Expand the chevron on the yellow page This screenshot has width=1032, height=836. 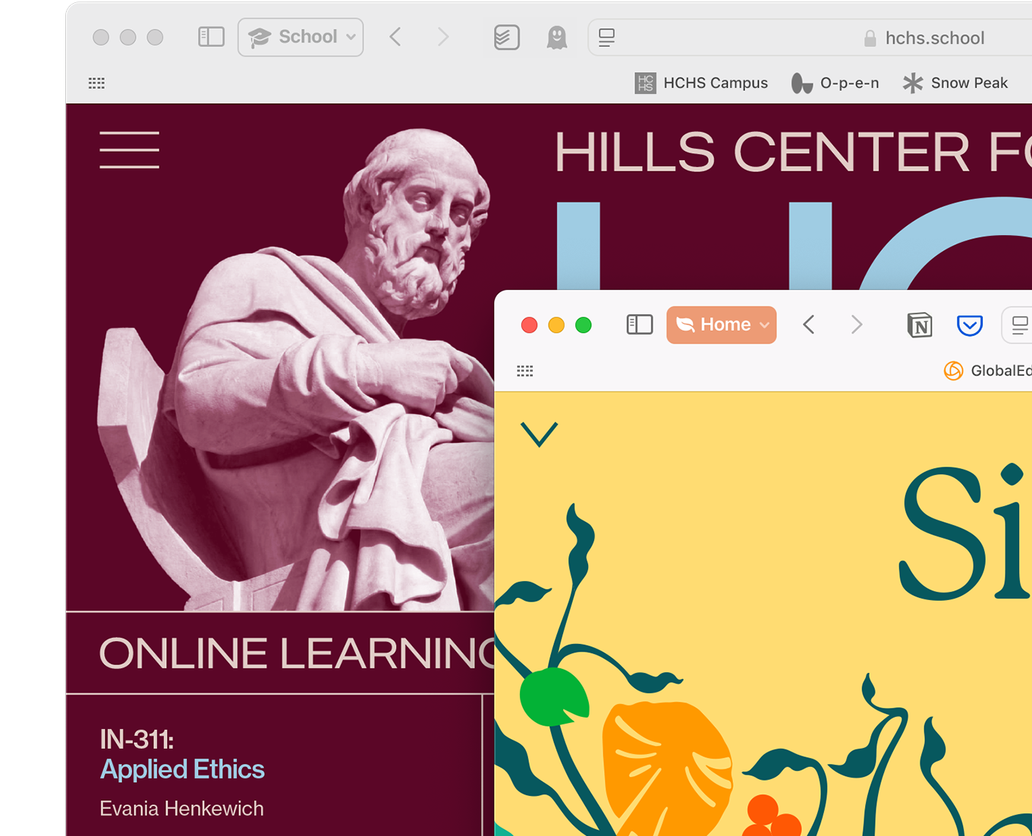click(540, 434)
